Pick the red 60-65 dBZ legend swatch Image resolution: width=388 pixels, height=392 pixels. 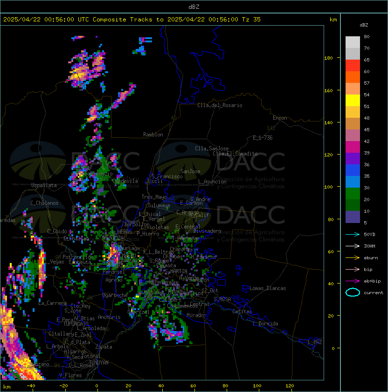(x=353, y=66)
